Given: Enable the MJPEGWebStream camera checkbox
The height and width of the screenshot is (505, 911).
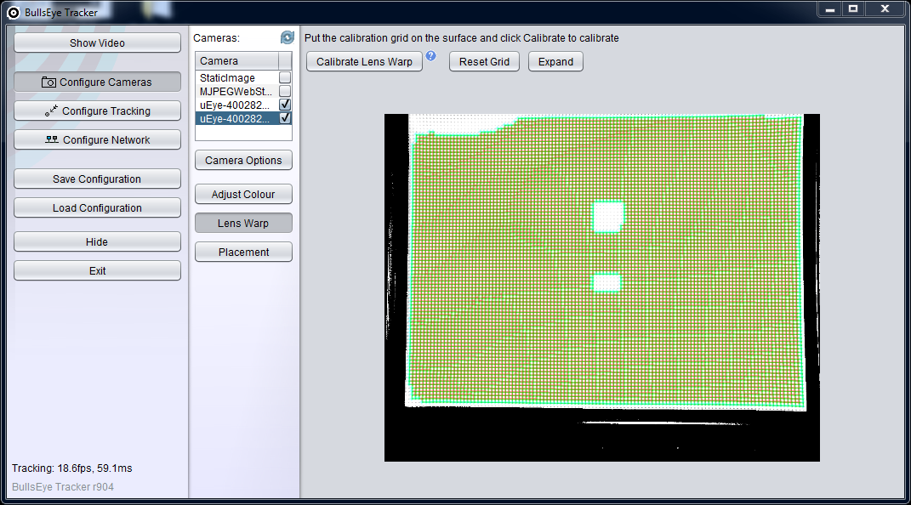Looking at the screenshot, I should point(285,91).
